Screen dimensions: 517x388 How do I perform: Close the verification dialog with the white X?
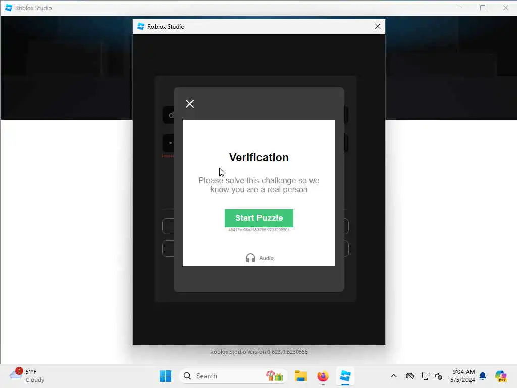coord(190,104)
